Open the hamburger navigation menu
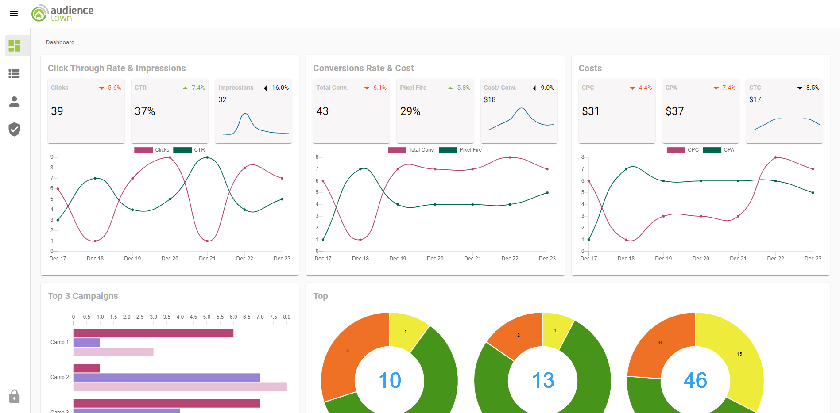Screen dimensions: 840x413 (14, 14)
